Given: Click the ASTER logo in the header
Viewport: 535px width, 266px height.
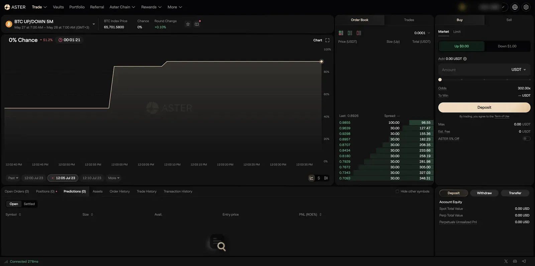Looking at the screenshot, I should [15, 7].
